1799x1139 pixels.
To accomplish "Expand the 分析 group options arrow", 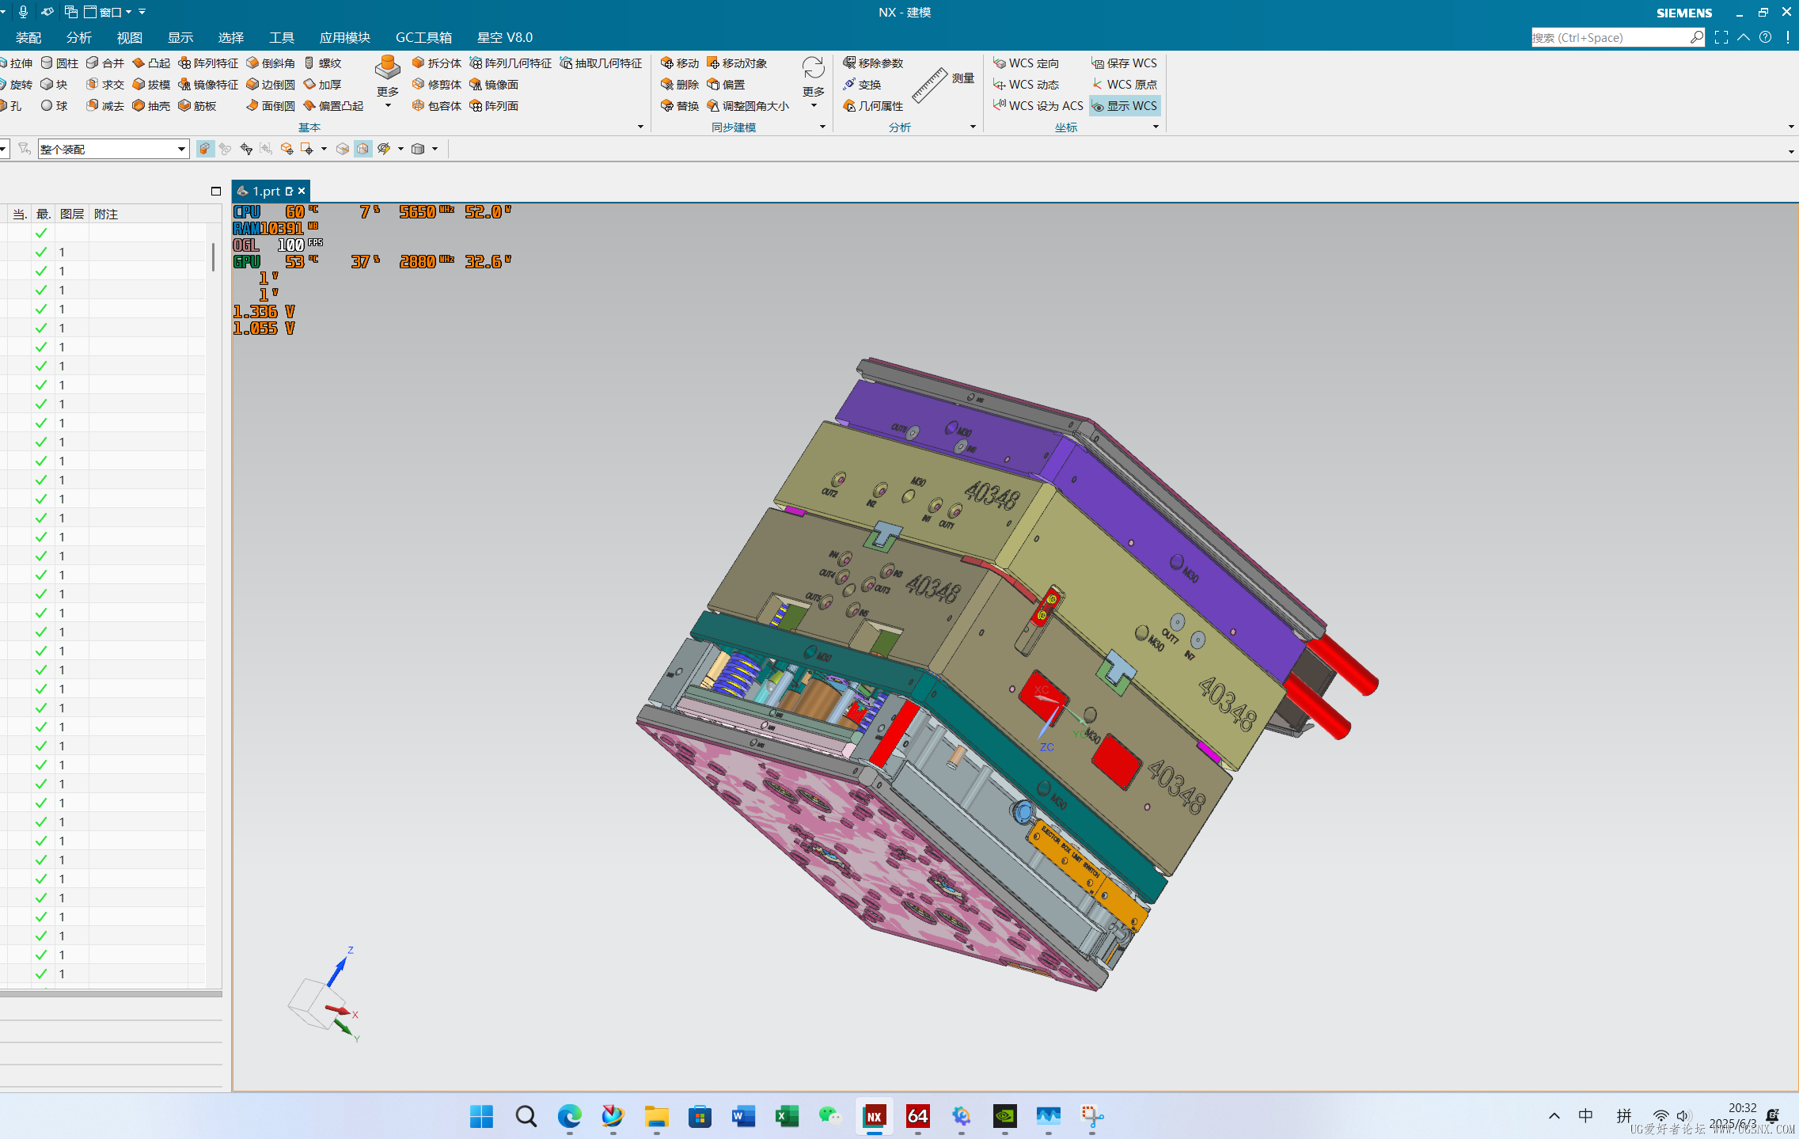I will (973, 127).
